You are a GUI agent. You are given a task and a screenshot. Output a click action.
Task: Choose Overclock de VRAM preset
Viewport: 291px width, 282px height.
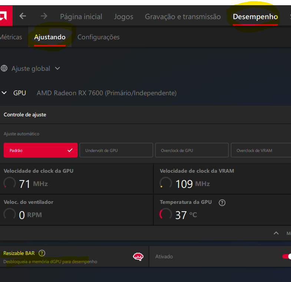261,150
